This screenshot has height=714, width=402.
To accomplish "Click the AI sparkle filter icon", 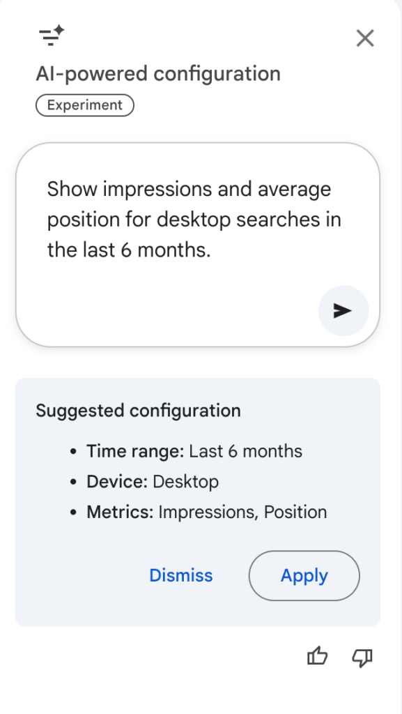I will tap(51, 36).
